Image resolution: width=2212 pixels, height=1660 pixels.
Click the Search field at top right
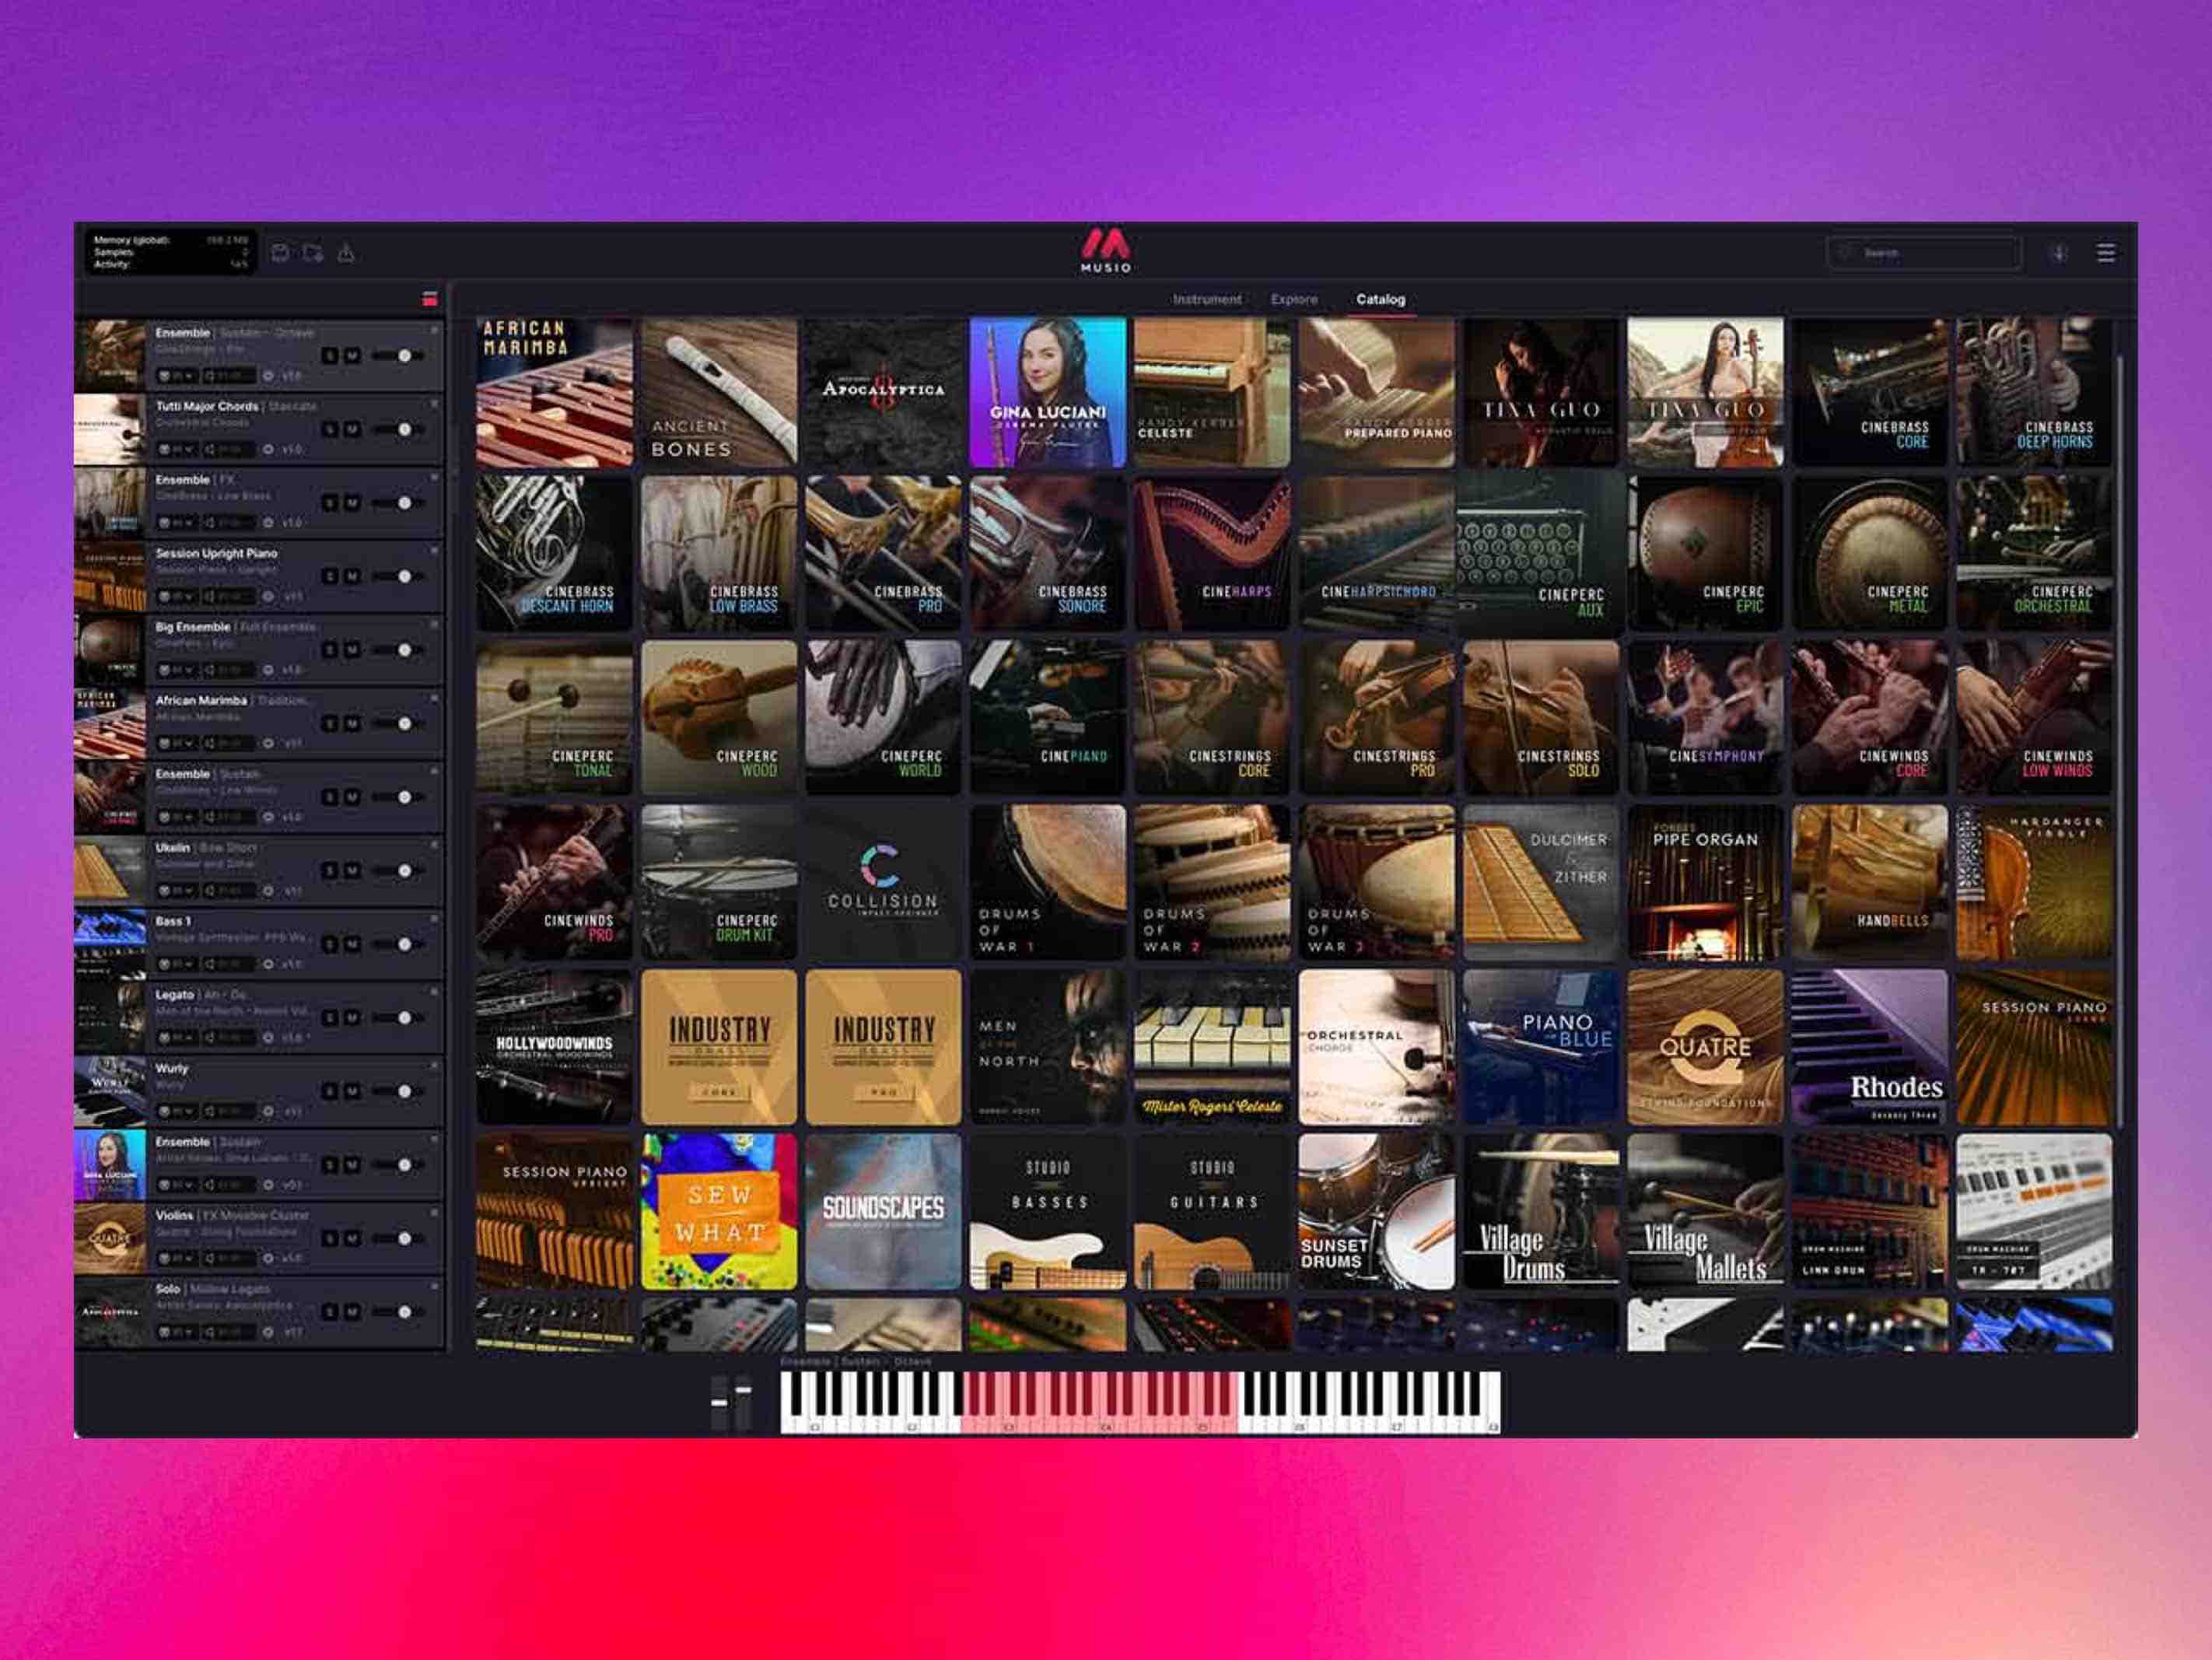tap(1930, 253)
